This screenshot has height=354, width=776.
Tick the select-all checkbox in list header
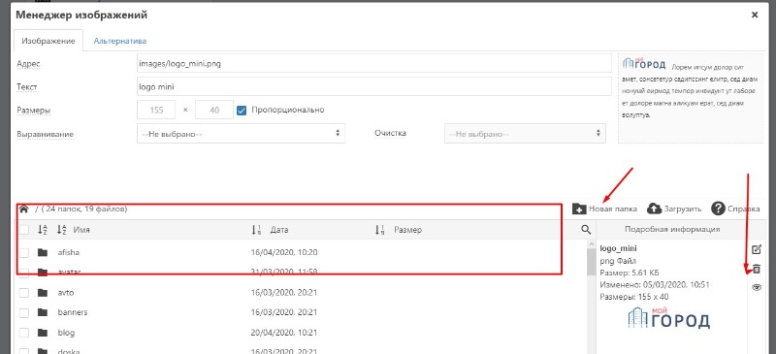24,230
